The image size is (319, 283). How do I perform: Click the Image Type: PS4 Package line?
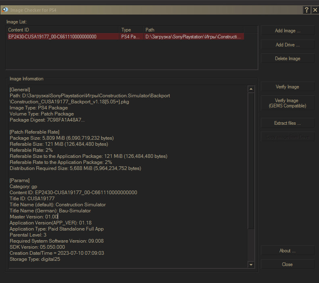tap(39, 108)
